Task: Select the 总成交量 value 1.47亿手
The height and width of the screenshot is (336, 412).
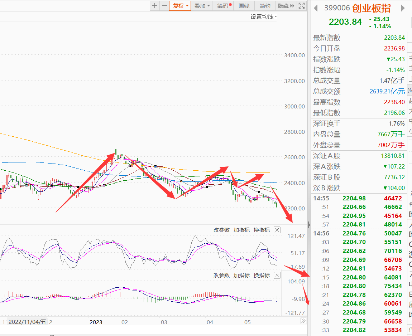Action: click(392, 81)
